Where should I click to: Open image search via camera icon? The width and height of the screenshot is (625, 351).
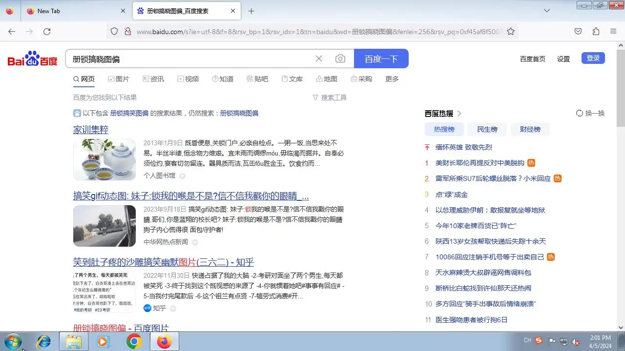(x=340, y=58)
